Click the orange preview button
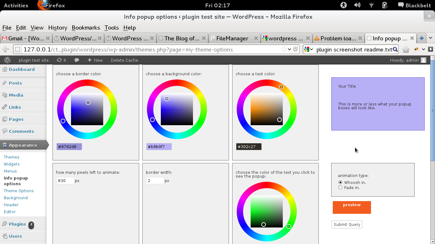 [352, 207]
